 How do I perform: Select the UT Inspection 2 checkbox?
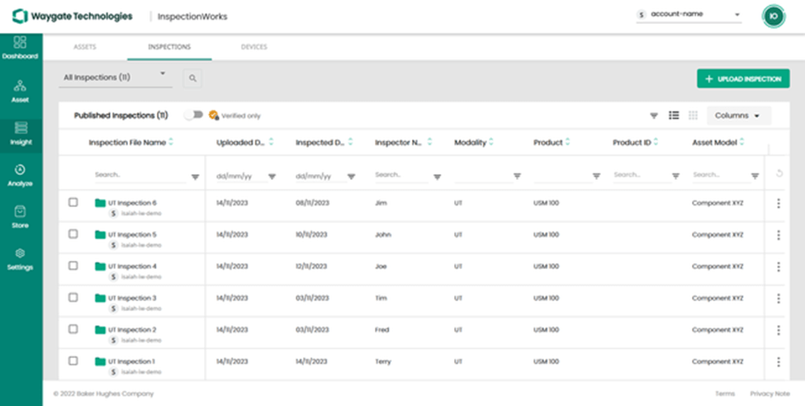[73, 329]
